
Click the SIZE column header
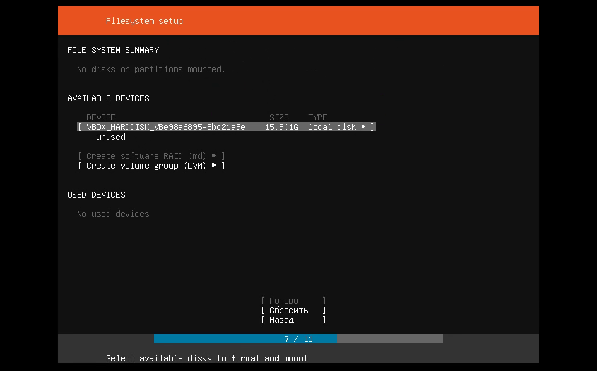(x=279, y=117)
